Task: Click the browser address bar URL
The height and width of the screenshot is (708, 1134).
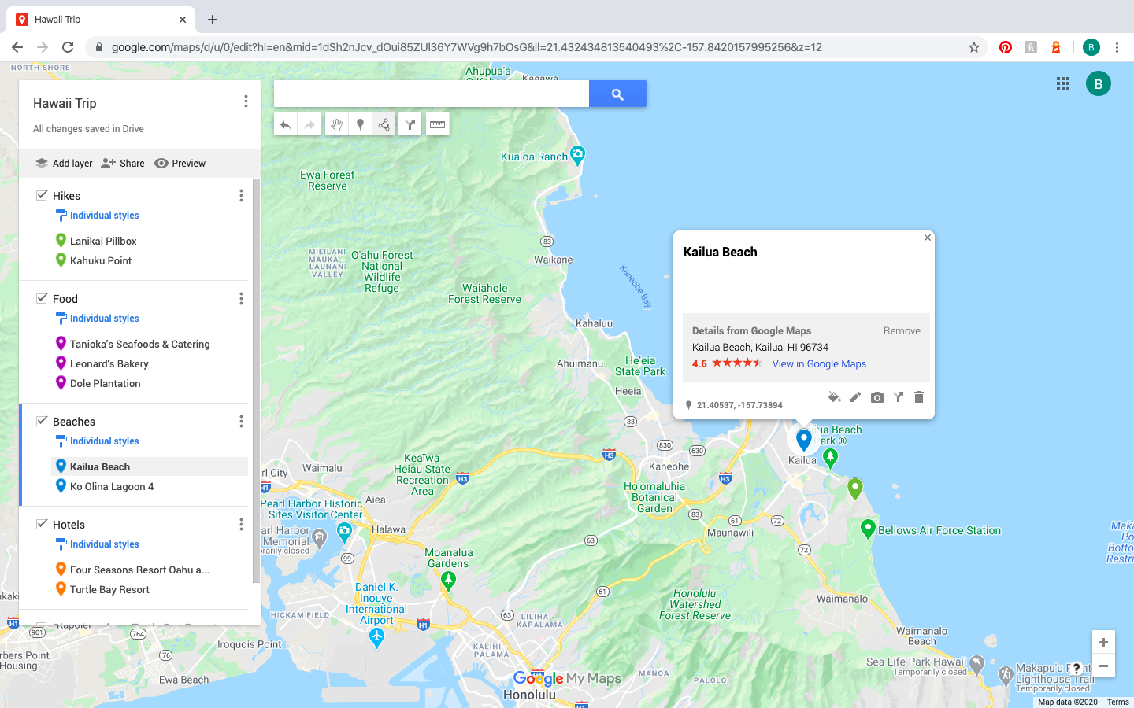Action: point(466,47)
